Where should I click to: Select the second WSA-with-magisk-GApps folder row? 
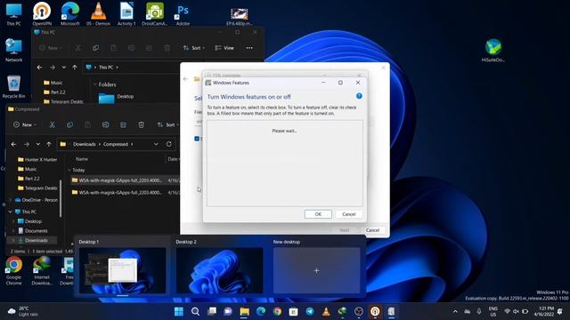tap(126, 192)
